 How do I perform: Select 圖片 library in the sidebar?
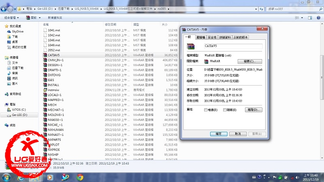pos(15,84)
